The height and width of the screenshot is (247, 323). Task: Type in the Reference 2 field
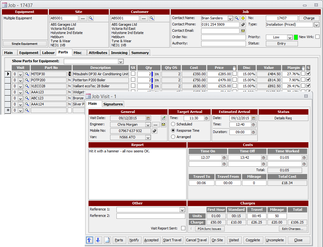(x=151, y=216)
